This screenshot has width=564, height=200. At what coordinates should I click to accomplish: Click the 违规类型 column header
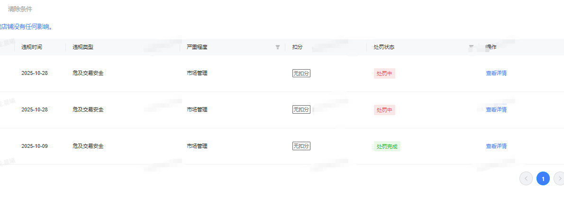tap(83, 47)
